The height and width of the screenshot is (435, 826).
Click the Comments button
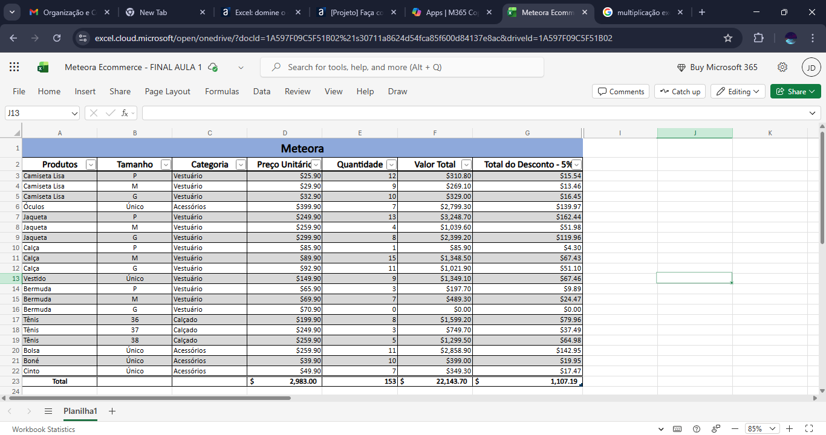click(x=620, y=91)
